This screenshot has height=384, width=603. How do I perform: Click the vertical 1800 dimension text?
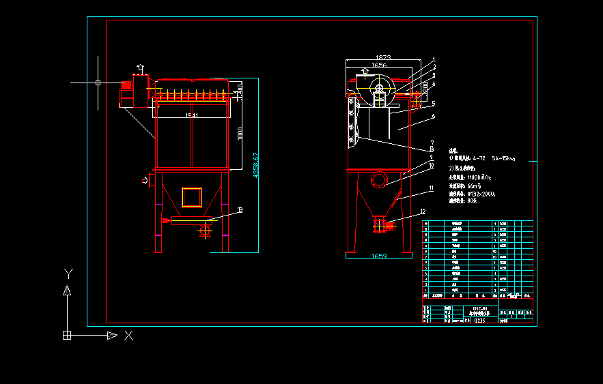240,134
